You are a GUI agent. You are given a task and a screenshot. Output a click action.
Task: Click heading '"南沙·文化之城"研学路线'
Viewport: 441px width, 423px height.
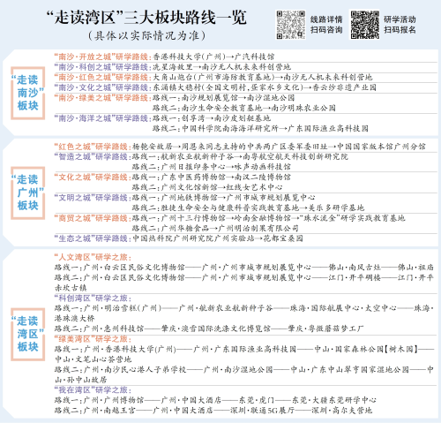(x=101, y=87)
